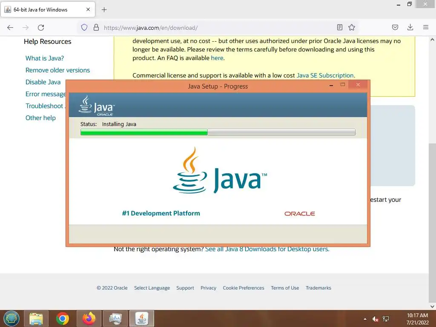This screenshot has height=327, width=436.
Task: Close the 64-bit Java for Windows tab
Action: coord(88,9)
